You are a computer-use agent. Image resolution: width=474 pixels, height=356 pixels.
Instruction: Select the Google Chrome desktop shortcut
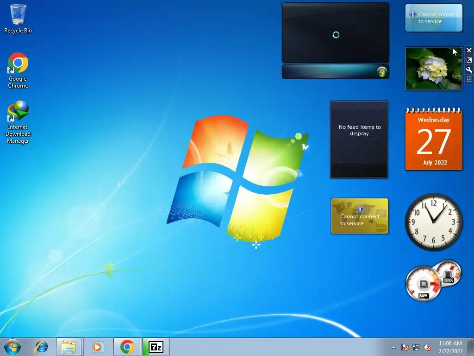point(18,70)
